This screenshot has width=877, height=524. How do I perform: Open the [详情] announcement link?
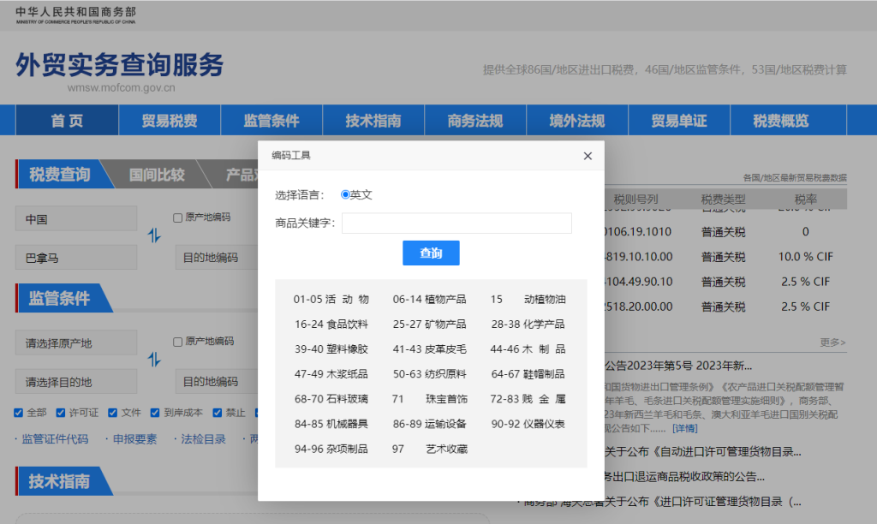coord(684,428)
